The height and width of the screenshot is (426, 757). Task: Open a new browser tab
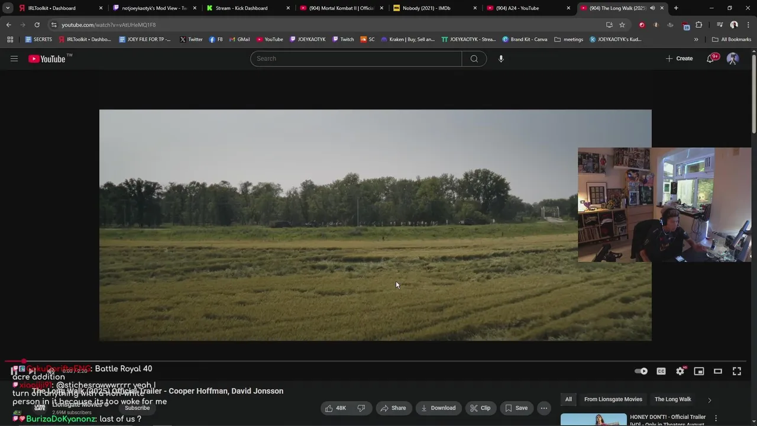(x=676, y=8)
